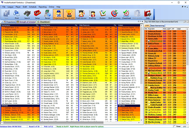The height and width of the screenshot is (128, 189).
Task: Close the Top 100 VAM panel
Action: pos(188,22)
